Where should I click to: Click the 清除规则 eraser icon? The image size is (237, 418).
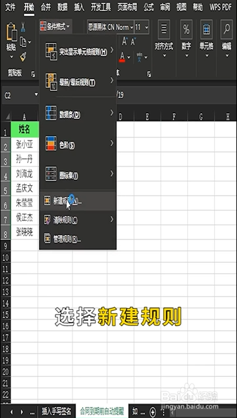[x=47, y=220]
